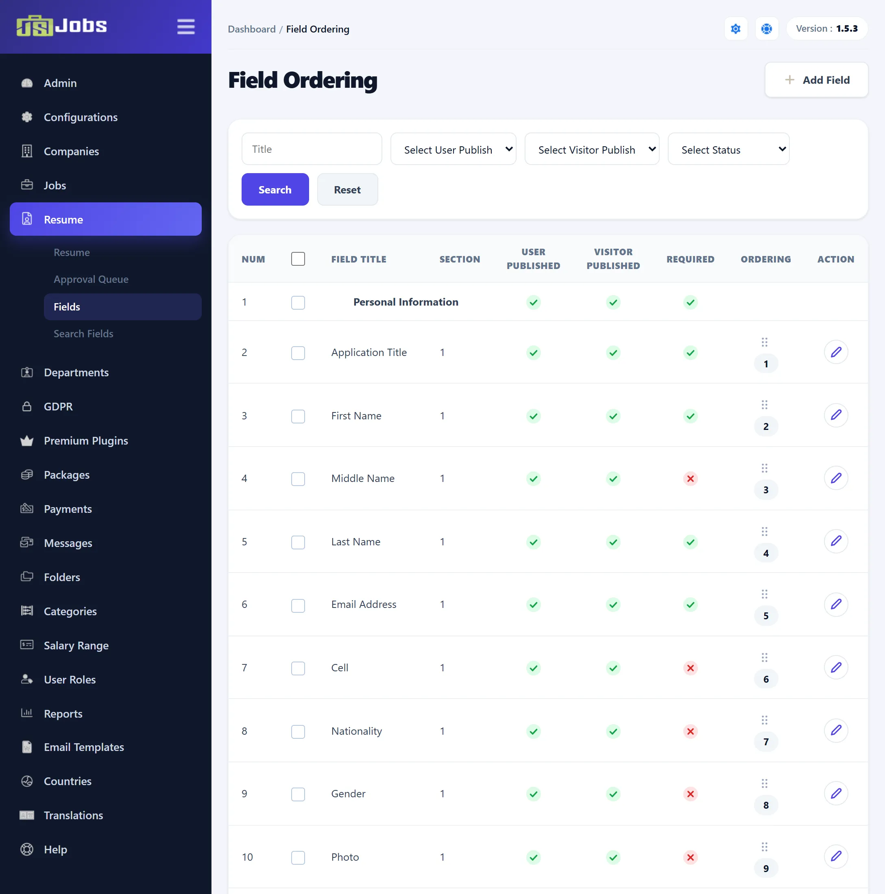Click the ordering number 9 badge for Photo
885x894 pixels.
click(765, 868)
